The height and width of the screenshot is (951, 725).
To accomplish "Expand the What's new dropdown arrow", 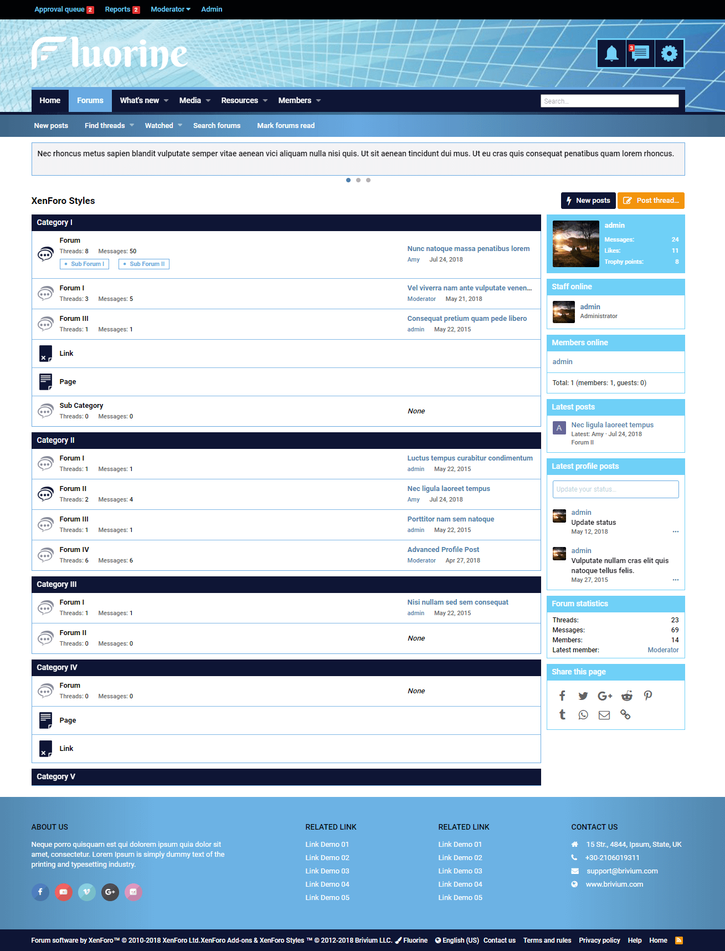I will click(x=166, y=101).
